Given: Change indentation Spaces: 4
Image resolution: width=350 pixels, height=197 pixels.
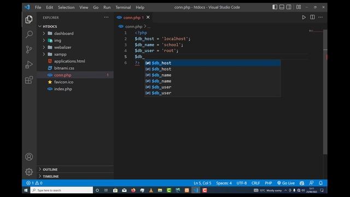Looking at the screenshot, I should coord(224,183).
